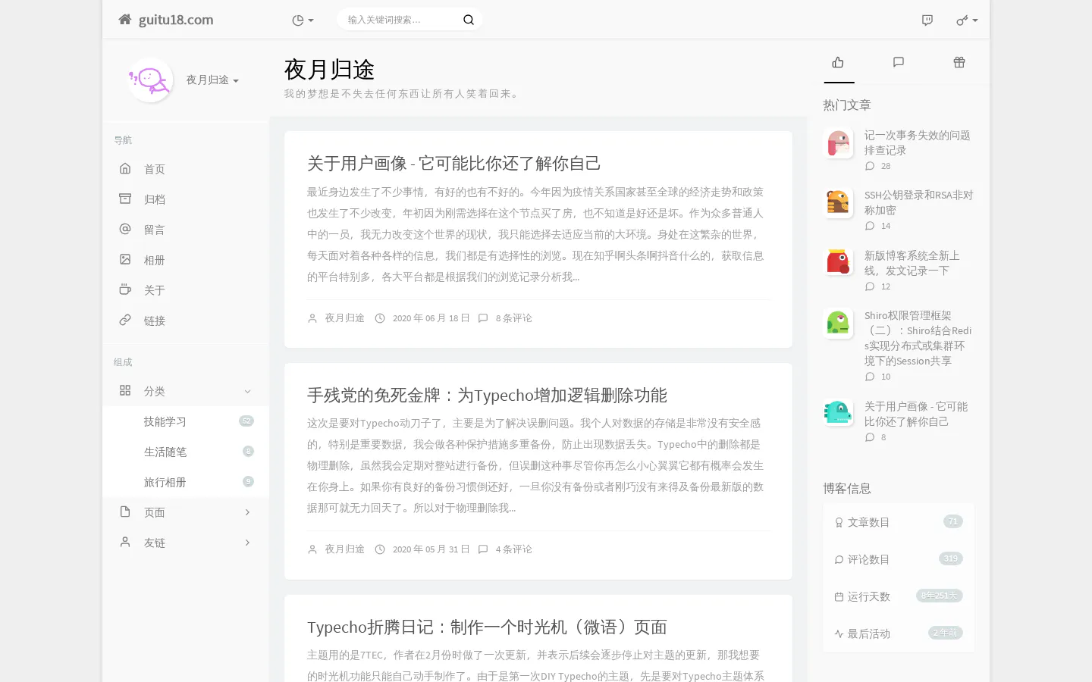Click the coffee cup icon for 关于
Image resolution: width=1092 pixels, height=682 pixels.
[x=125, y=289]
